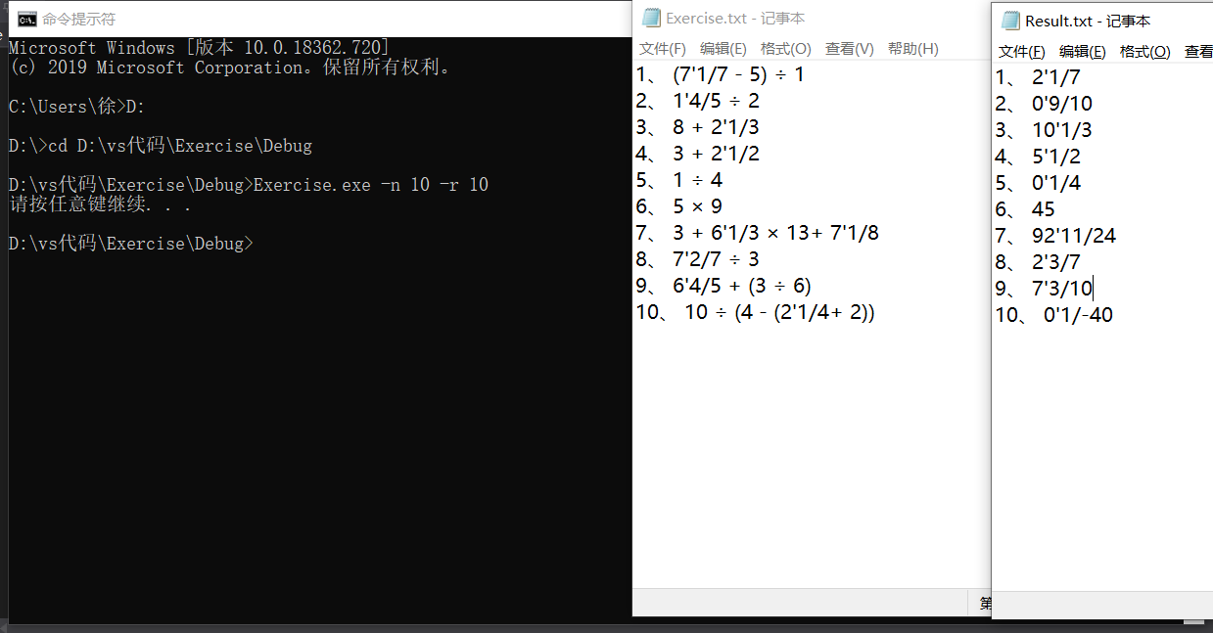
Task: Open 帮助(H) menu in Exercise.txt Notepad
Action: click(913, 49)
